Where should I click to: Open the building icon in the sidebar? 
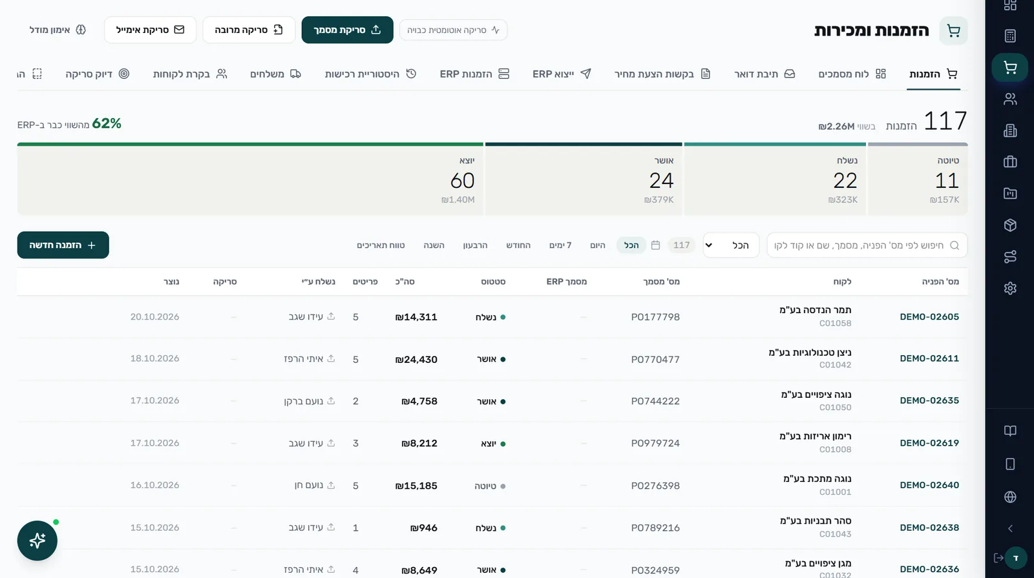[1010, 130]
